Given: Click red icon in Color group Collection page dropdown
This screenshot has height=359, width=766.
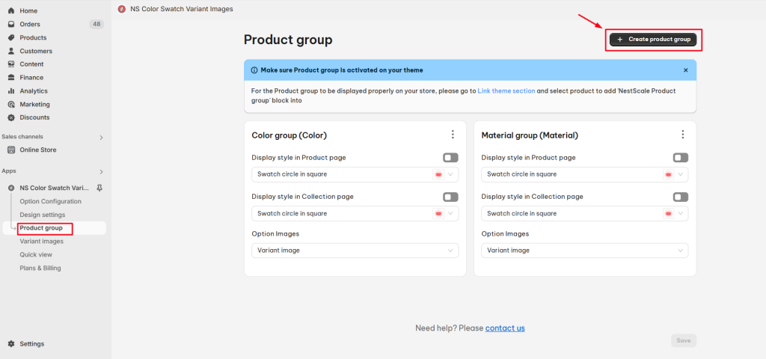Looking at the screenshot, I should click(438, 213).
